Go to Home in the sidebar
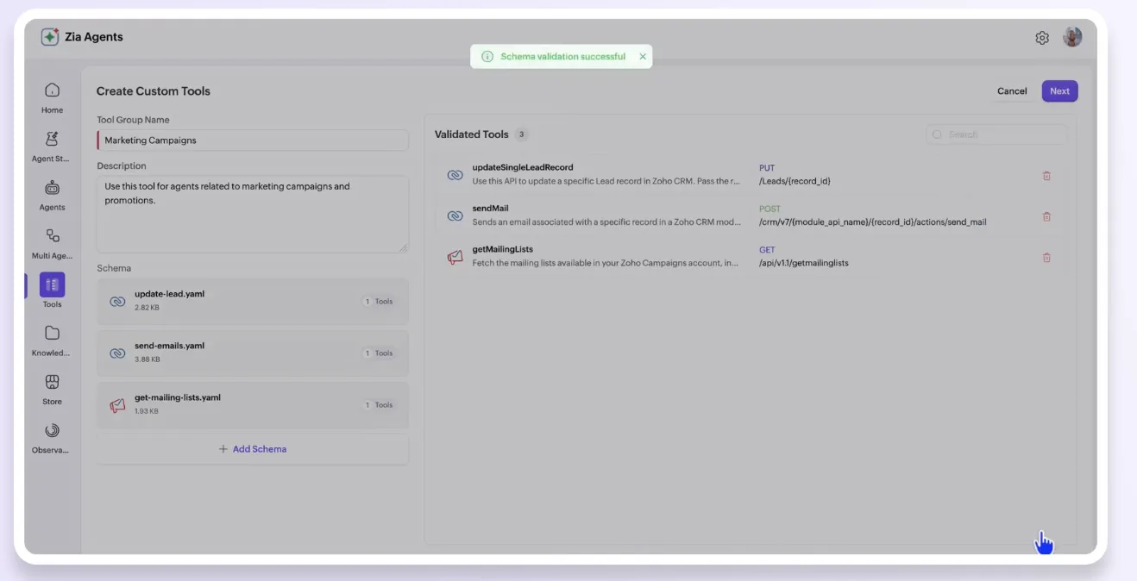1137x581 pixels. [x=52, y=97]
